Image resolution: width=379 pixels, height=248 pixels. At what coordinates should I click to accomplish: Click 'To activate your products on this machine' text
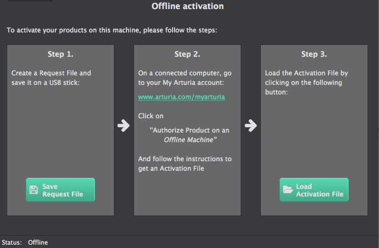(x=74, y=30)
